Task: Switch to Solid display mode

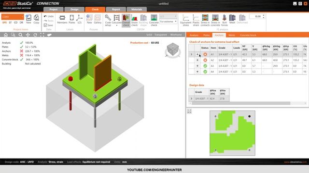Action: [149, 35]
